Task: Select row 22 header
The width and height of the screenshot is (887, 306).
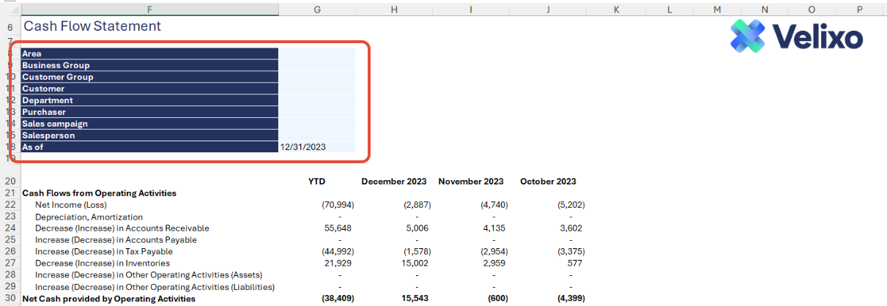Action: coord(10,205)
